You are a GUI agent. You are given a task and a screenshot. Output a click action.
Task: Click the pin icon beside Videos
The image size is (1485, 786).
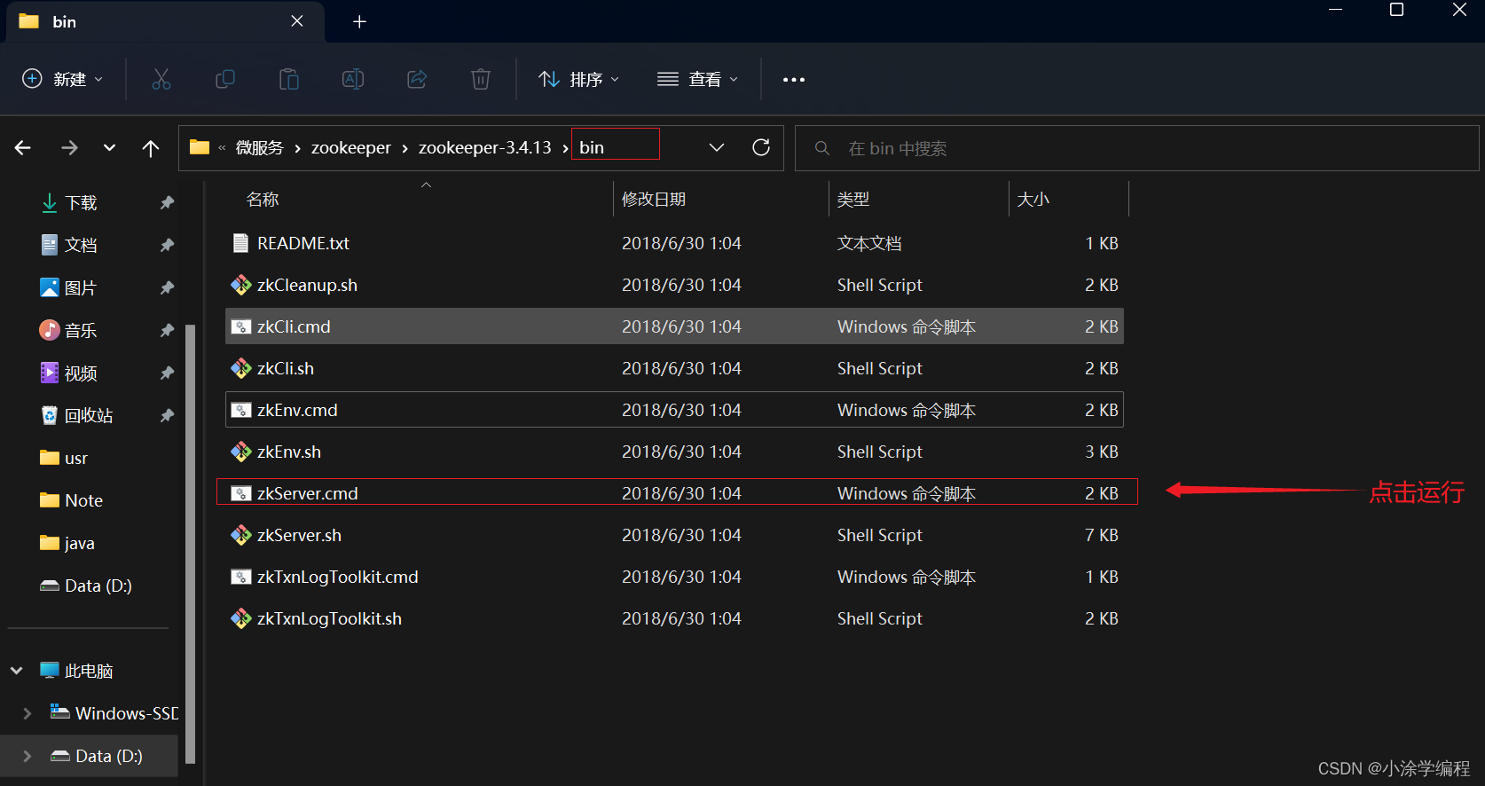pyautogui.click(x=167, y=373)
